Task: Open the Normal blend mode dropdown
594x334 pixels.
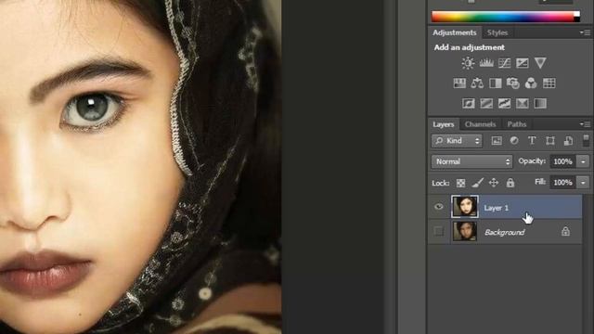Action: (471, 161)
